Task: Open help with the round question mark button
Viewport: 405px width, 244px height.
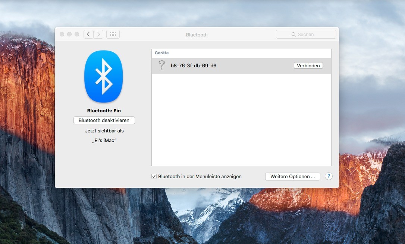Action: coord(329,177)
